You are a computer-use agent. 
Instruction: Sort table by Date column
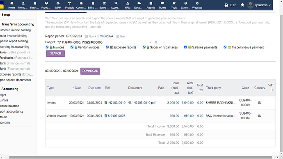78,88
